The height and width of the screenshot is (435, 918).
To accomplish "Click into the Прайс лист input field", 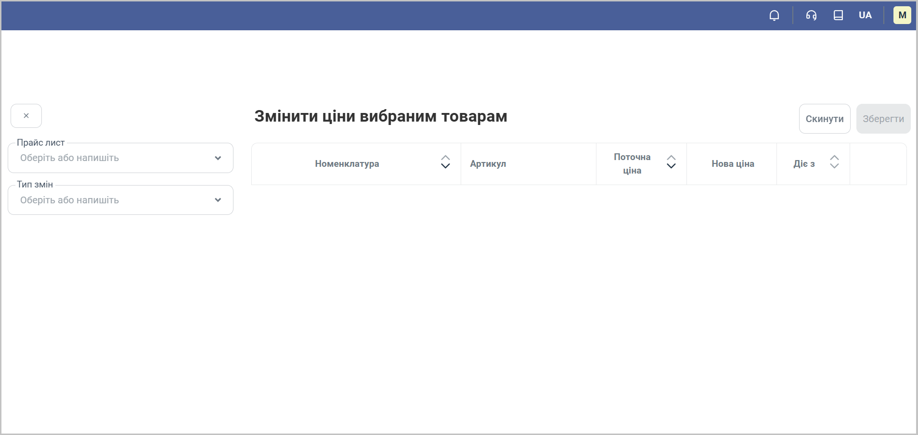I will [111, 158].
